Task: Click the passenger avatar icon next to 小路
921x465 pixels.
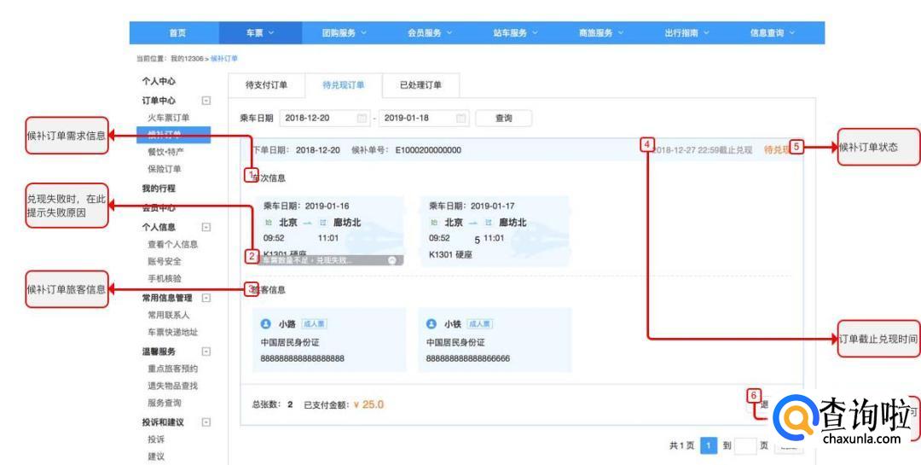Action: [x=265, y=324]
